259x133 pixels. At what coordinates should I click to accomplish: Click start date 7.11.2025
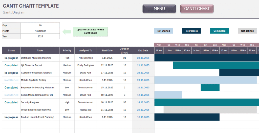coord(107,117)
